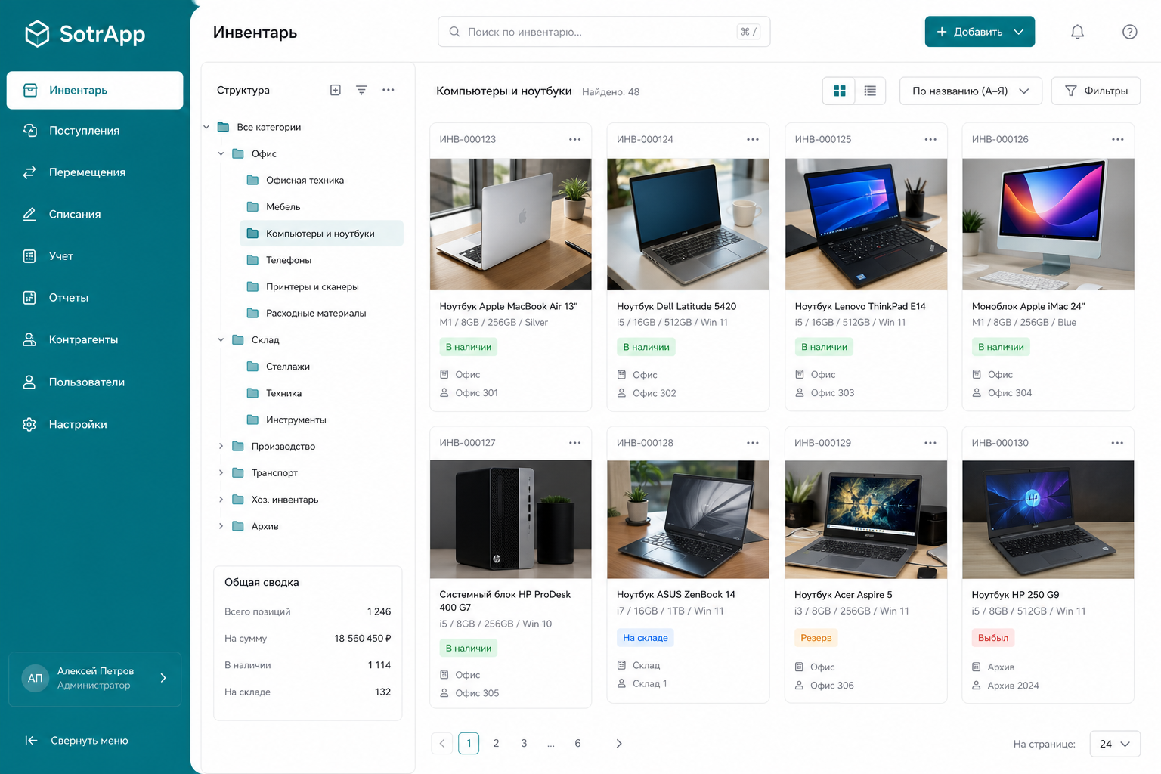1161x774 pixels.
Task: Click the inventory search field
Action: [604, 32]
